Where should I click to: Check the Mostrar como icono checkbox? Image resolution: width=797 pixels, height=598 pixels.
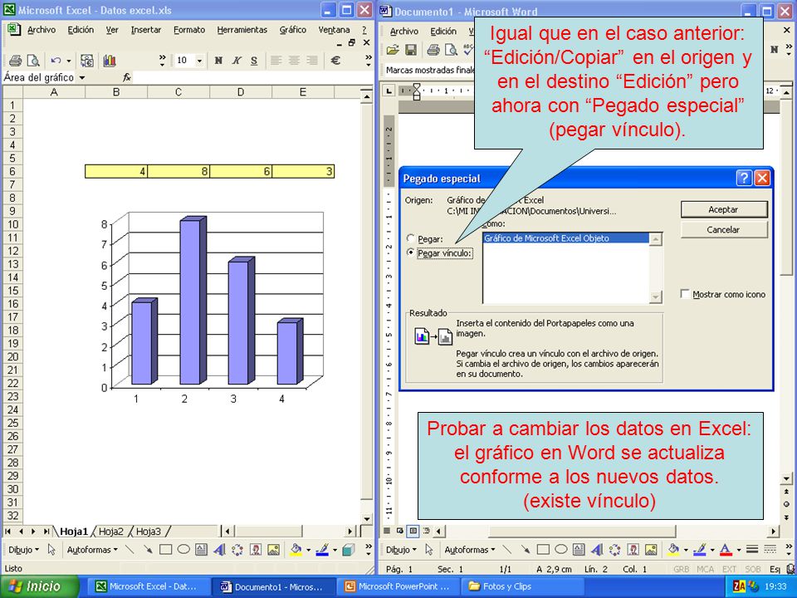[685, 294]
